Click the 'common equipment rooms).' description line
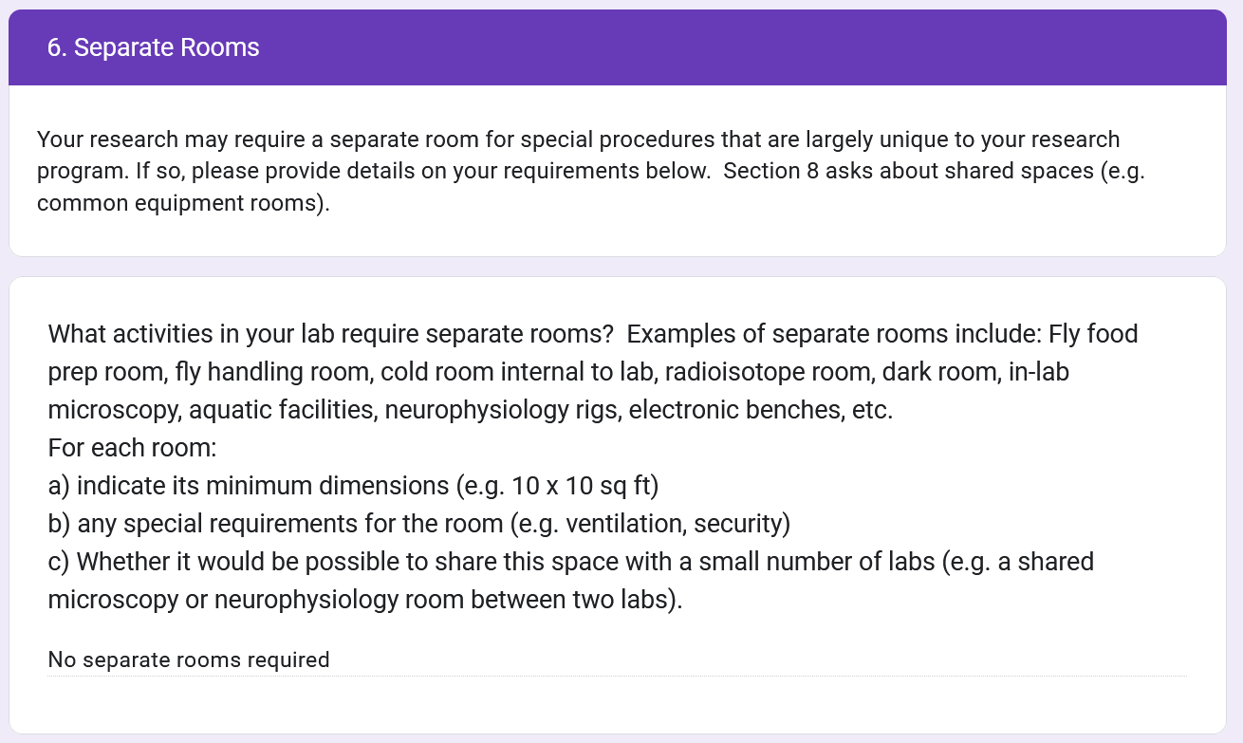Screen dimensions: 1243x743 click(x=184, y=204)
